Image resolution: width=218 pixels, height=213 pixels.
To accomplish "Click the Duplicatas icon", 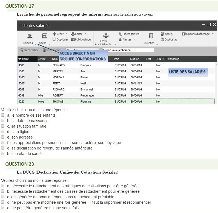I will point(162,39).
